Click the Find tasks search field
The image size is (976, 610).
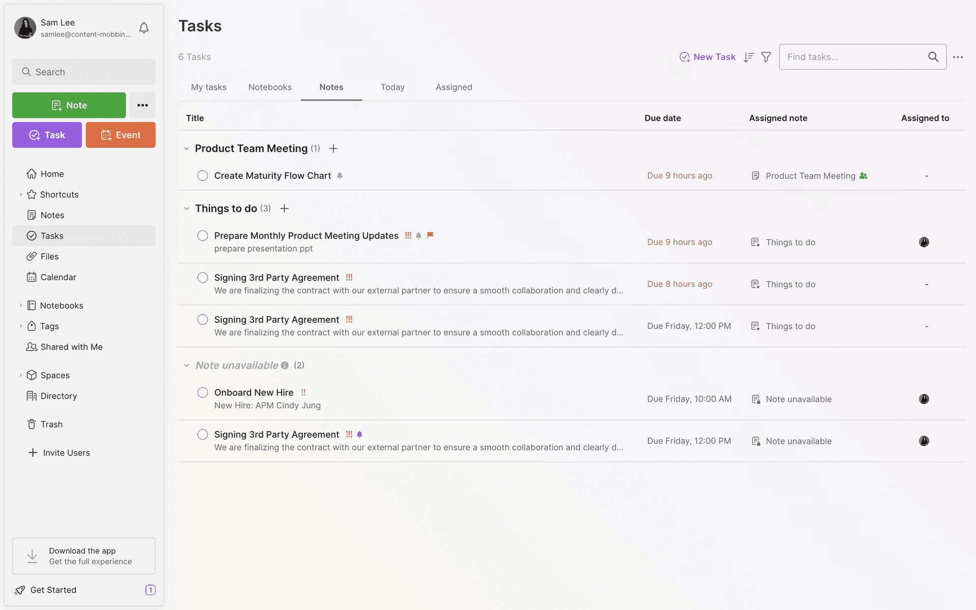click(854, 57)
